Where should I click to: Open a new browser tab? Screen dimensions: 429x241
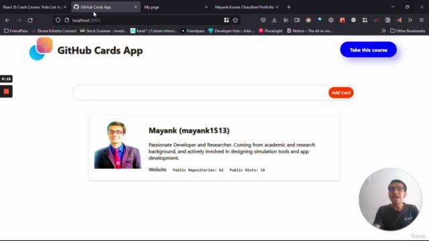pos(289,7)
